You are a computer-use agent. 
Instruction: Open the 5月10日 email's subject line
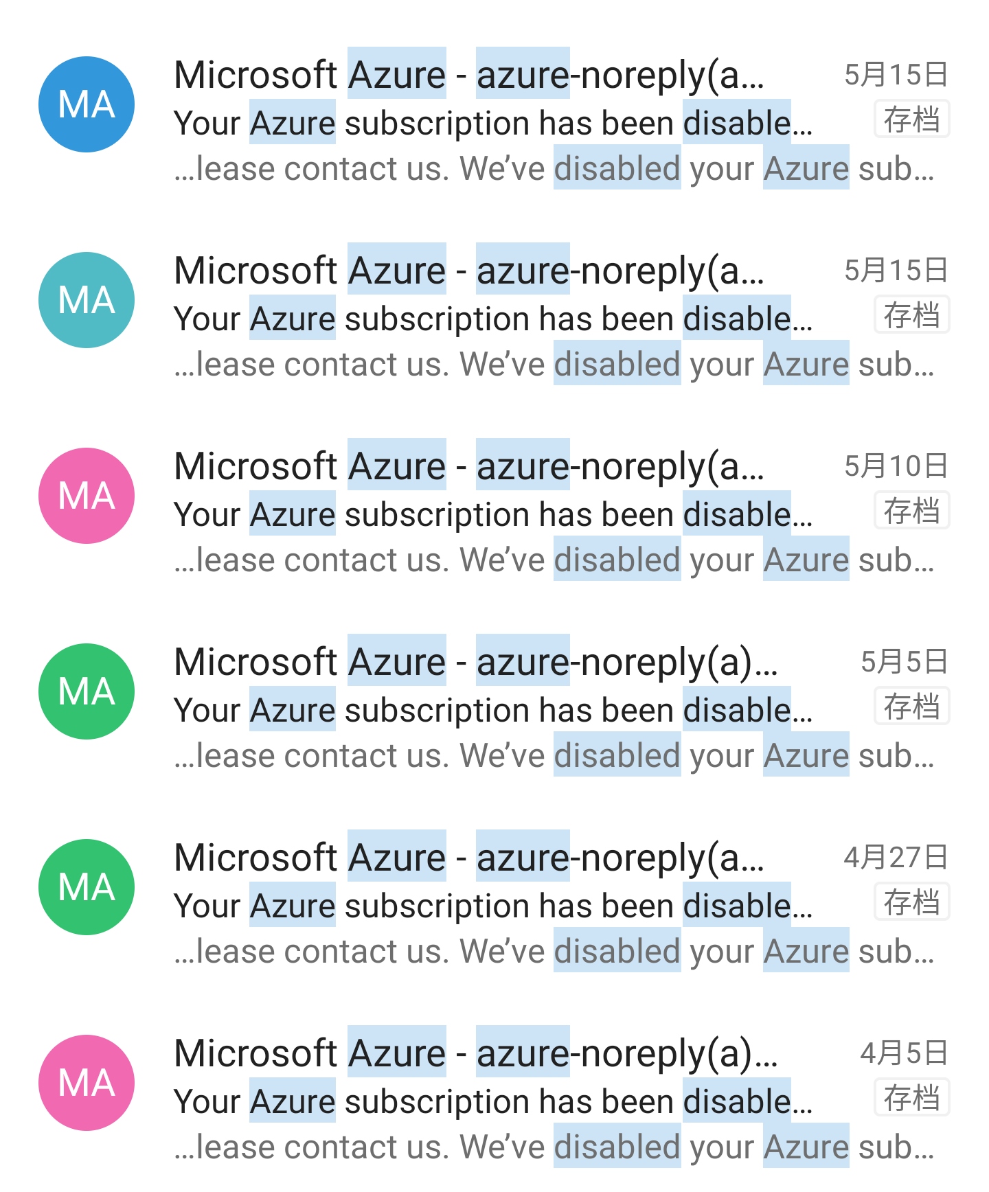point(492,515)
